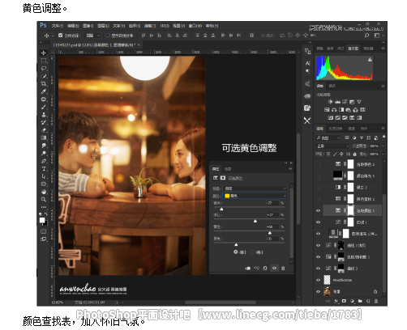Hide the 背景 background layer

tap(319, 291)
